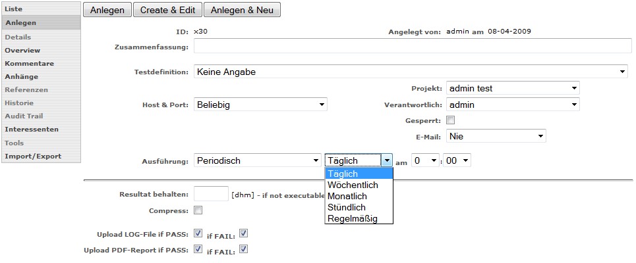Uncheck Upload LOG-File if PASS
The image size is (636, 263).
tap(198, 233)
